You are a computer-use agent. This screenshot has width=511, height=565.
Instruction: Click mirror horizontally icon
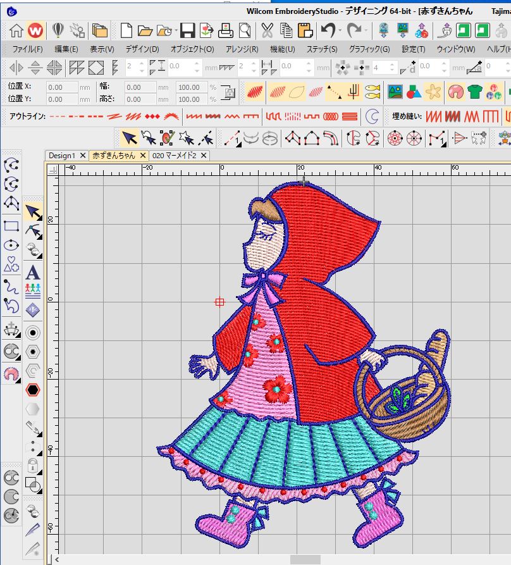(16, 68)
